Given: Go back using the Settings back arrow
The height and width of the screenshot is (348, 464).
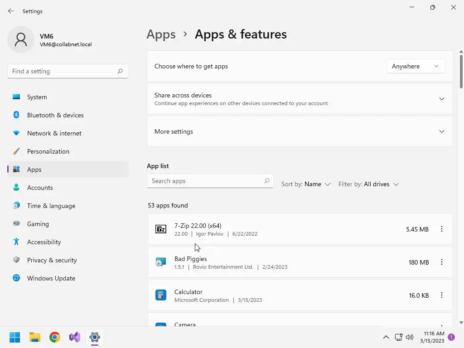Looking at the screenshot, I should 11,11.
